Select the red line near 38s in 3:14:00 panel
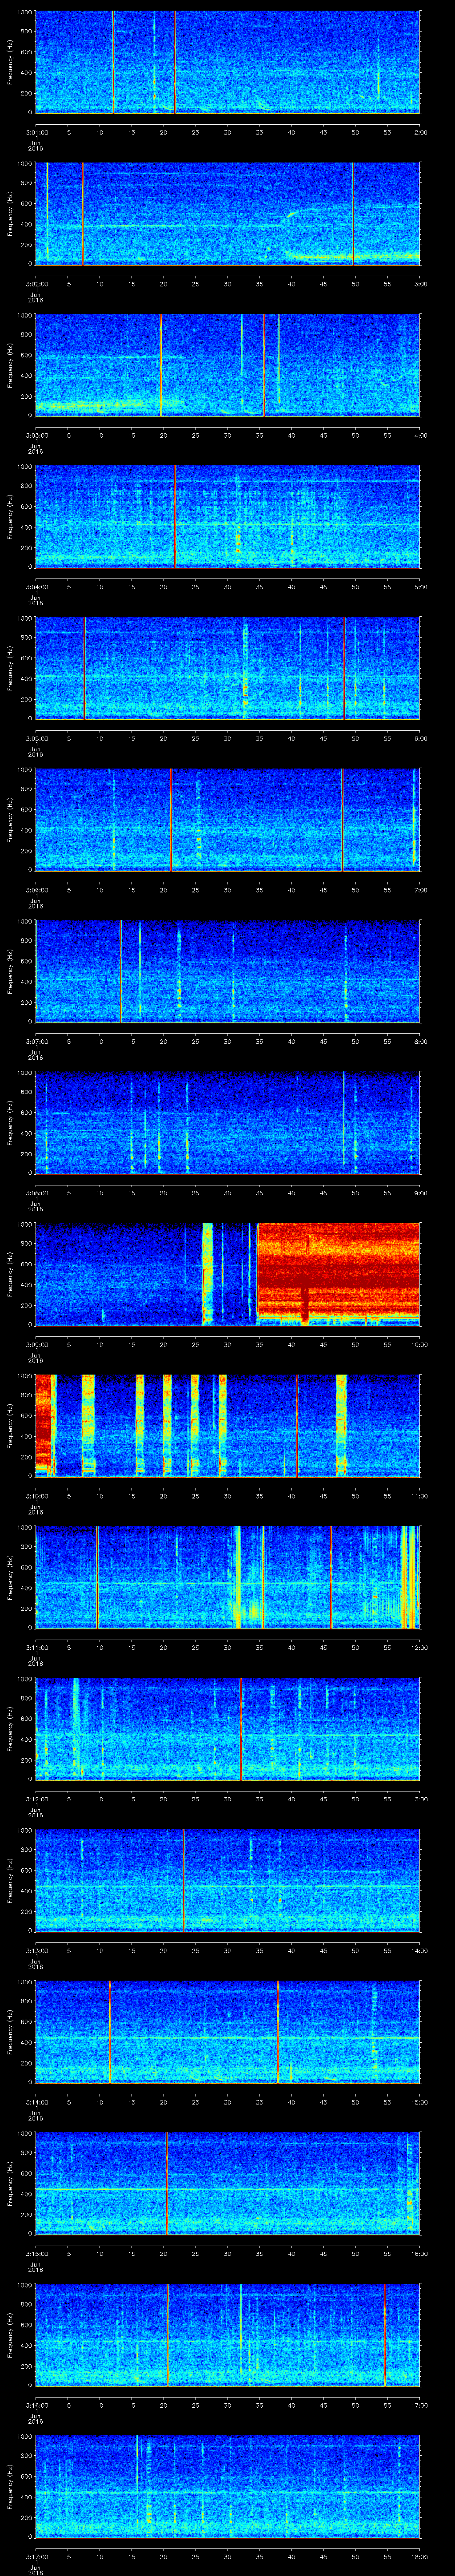 pyautogui.click(x=278, y=2031)
